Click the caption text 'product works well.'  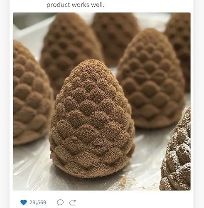[x=75, y=5]
